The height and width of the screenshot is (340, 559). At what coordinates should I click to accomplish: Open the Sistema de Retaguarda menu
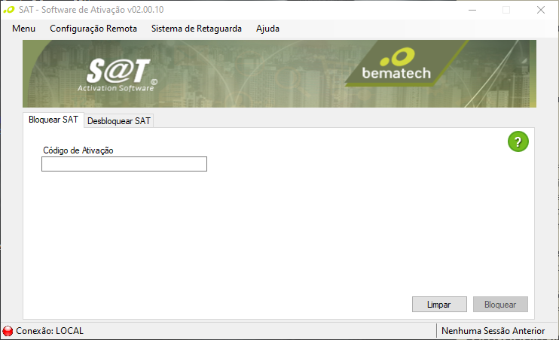pos(197,29)
